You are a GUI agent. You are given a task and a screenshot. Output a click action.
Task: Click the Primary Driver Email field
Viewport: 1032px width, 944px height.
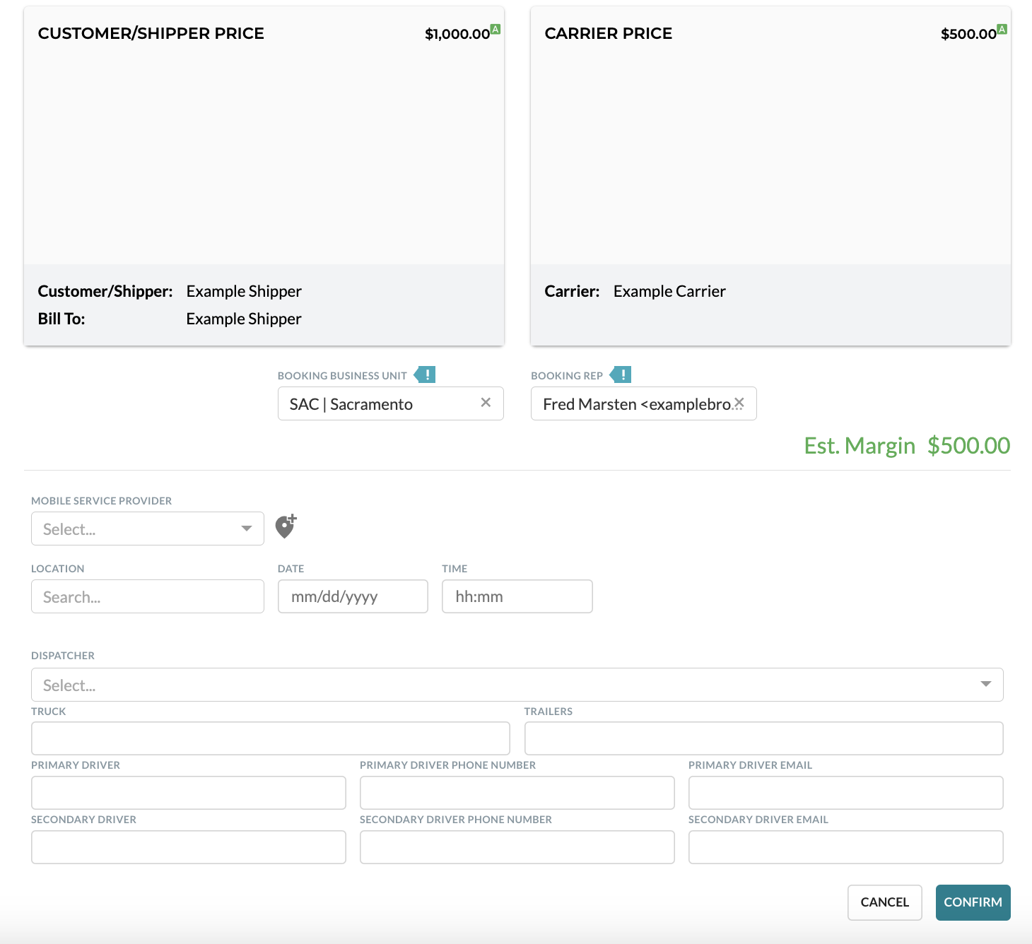tap(846, 793)
